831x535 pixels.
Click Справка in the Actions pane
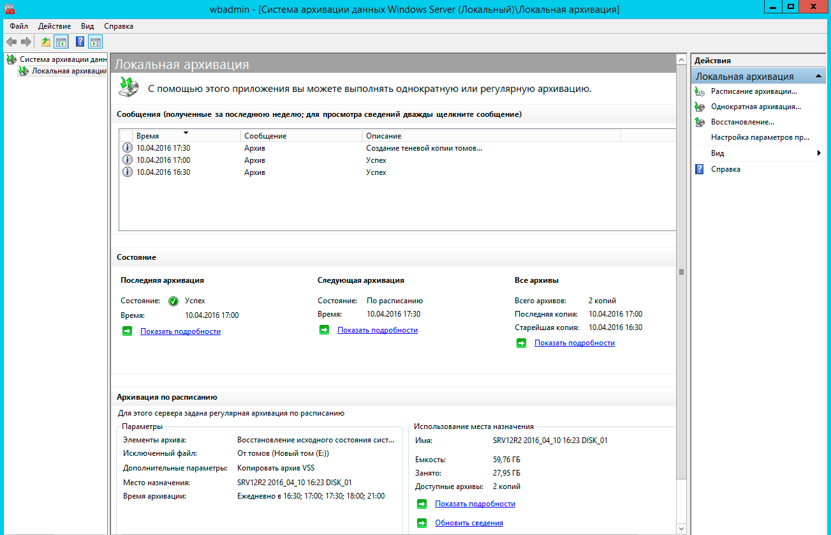tap(725, 169)
